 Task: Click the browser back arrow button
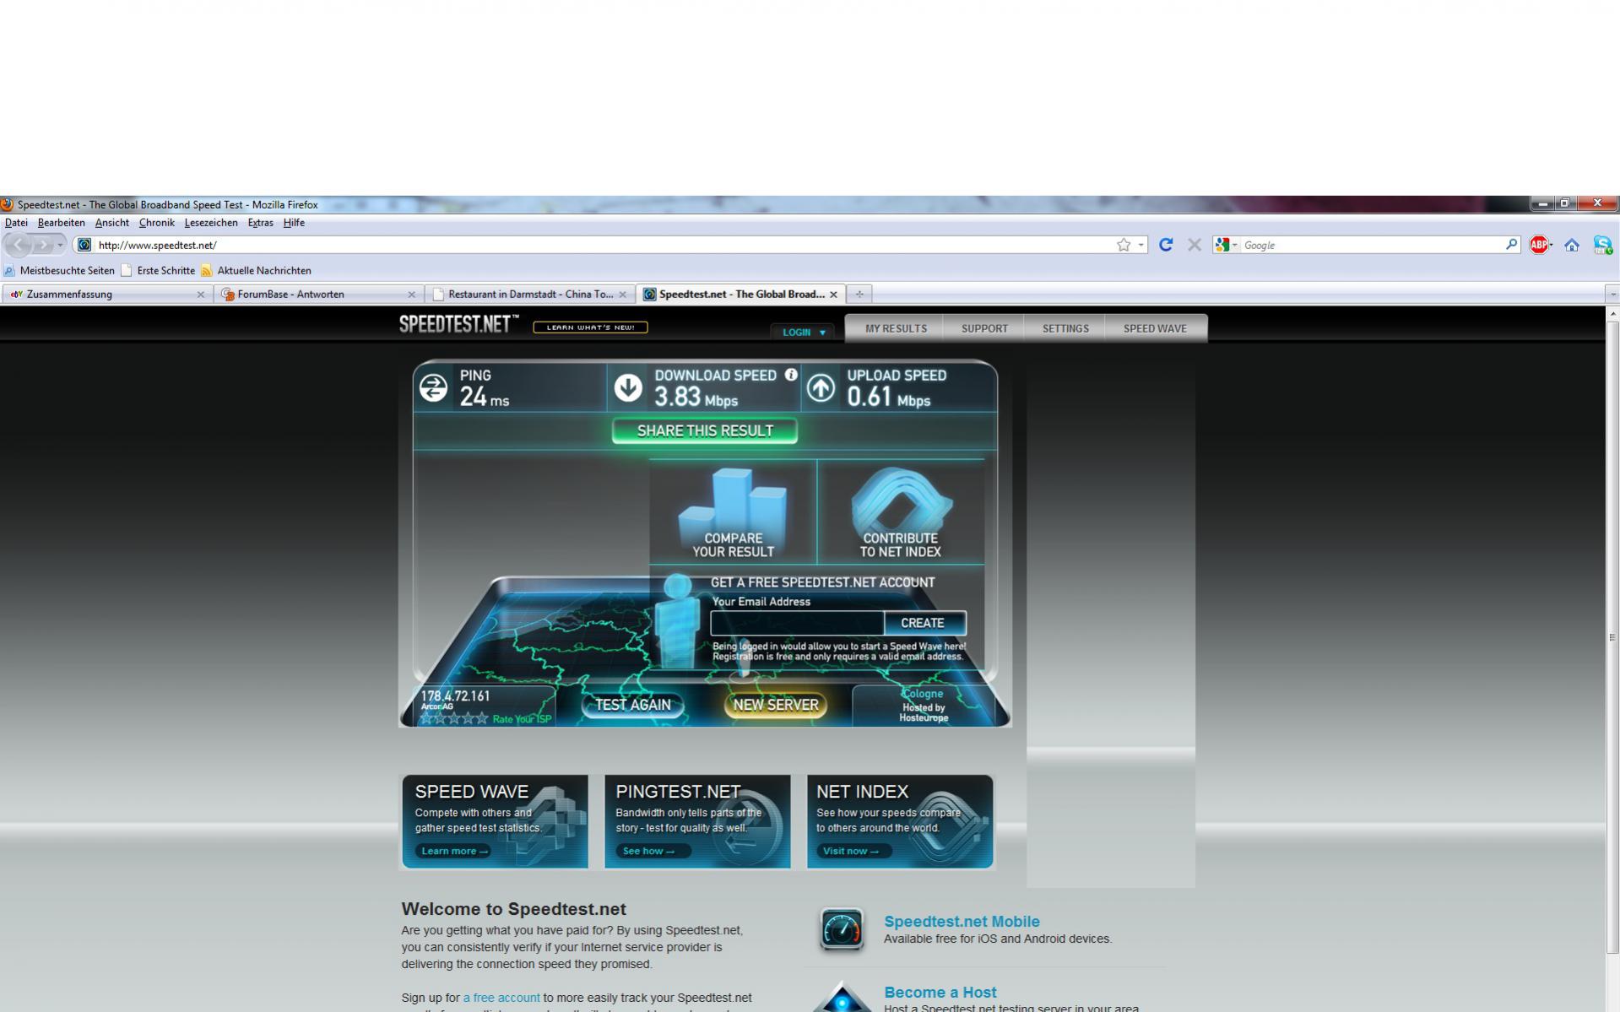tap(19, 245)
